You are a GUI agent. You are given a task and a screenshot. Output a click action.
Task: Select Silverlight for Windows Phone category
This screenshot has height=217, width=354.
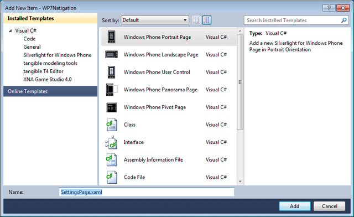click(x=58, y=55)
